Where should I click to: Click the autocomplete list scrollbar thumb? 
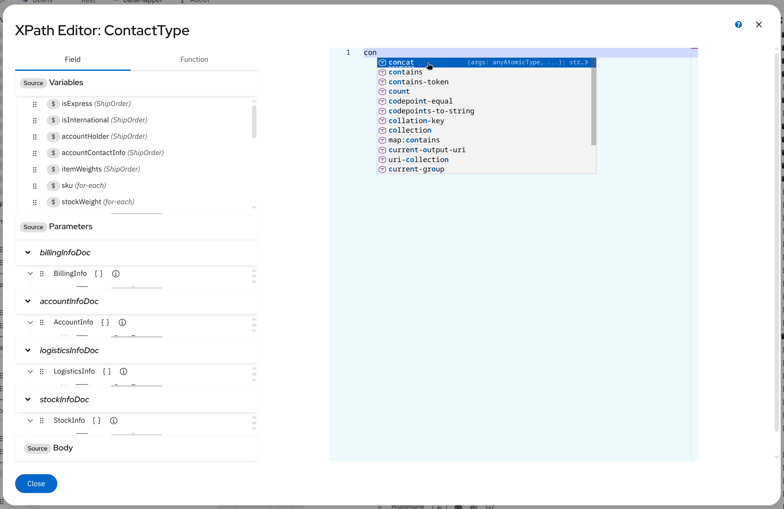(594, 101)
